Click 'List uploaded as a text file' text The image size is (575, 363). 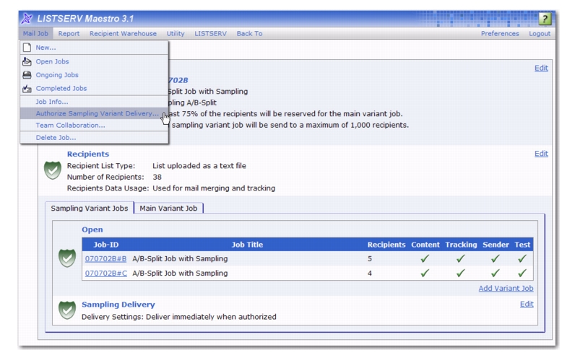tap(199, 166)
